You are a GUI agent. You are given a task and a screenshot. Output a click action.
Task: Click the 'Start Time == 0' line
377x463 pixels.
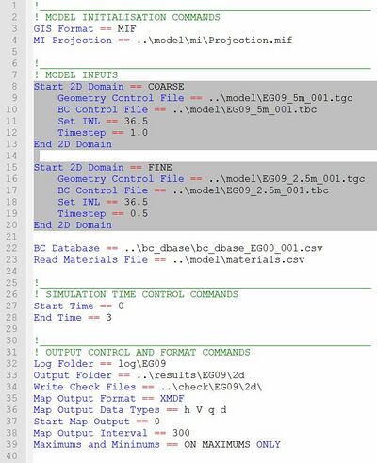click(79, 306)
